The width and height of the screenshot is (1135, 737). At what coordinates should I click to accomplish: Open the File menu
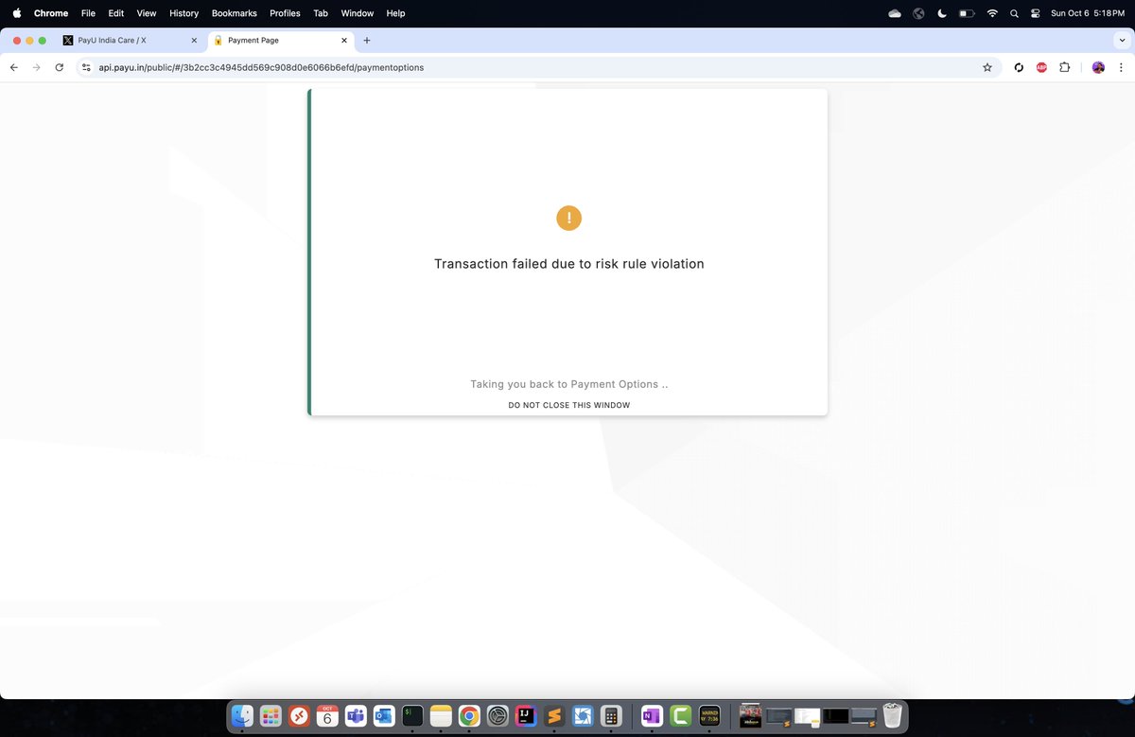(x=88, y=13)
